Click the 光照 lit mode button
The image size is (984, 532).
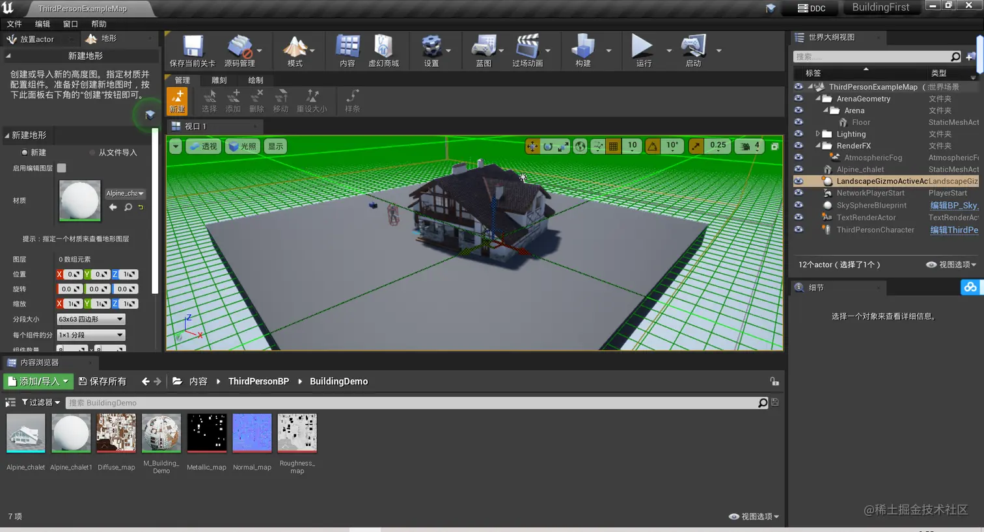(243, 146)
